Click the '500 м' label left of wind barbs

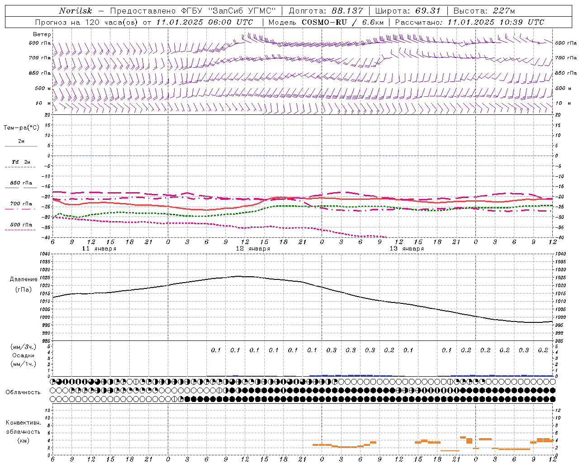[x=43, y=88]
